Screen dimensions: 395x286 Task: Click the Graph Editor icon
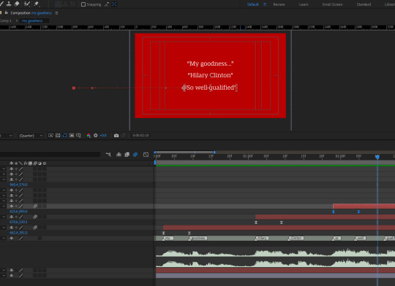(146, 155)
